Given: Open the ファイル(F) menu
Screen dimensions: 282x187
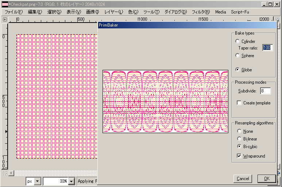Looking at the screenshot, I should tap(13, 12).
